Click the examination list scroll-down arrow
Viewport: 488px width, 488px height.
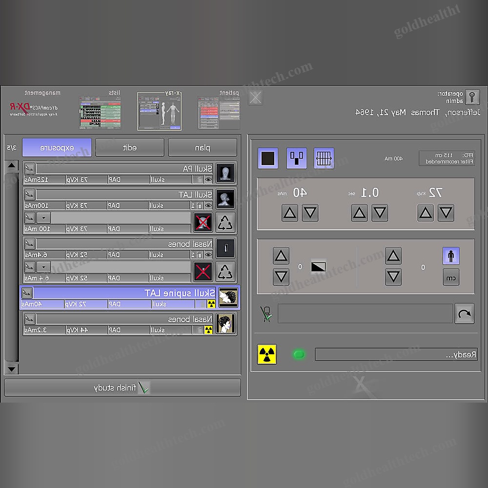click(12, 369)
